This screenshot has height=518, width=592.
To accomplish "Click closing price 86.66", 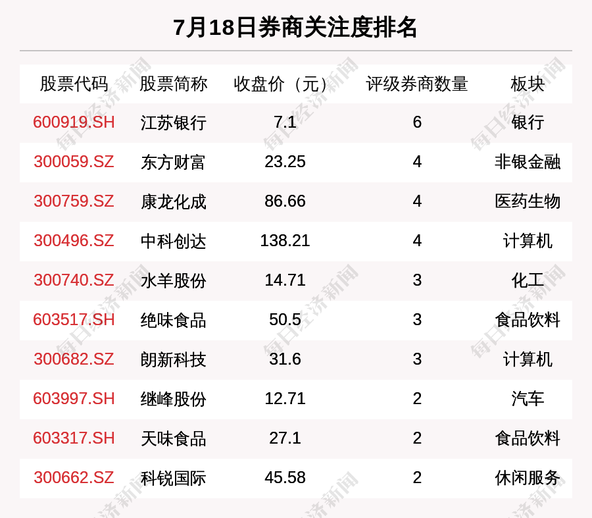I will (x=285, y=201).
